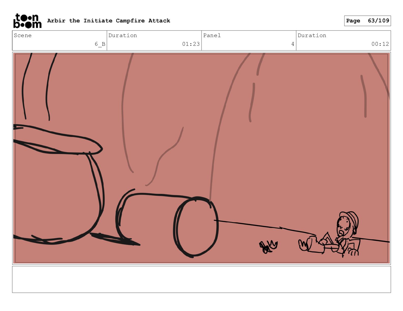Viewport: 403px width, 311px height.
Task: Click the 'Scene' label
Action: pyautogui.click(x=23, y=35)
